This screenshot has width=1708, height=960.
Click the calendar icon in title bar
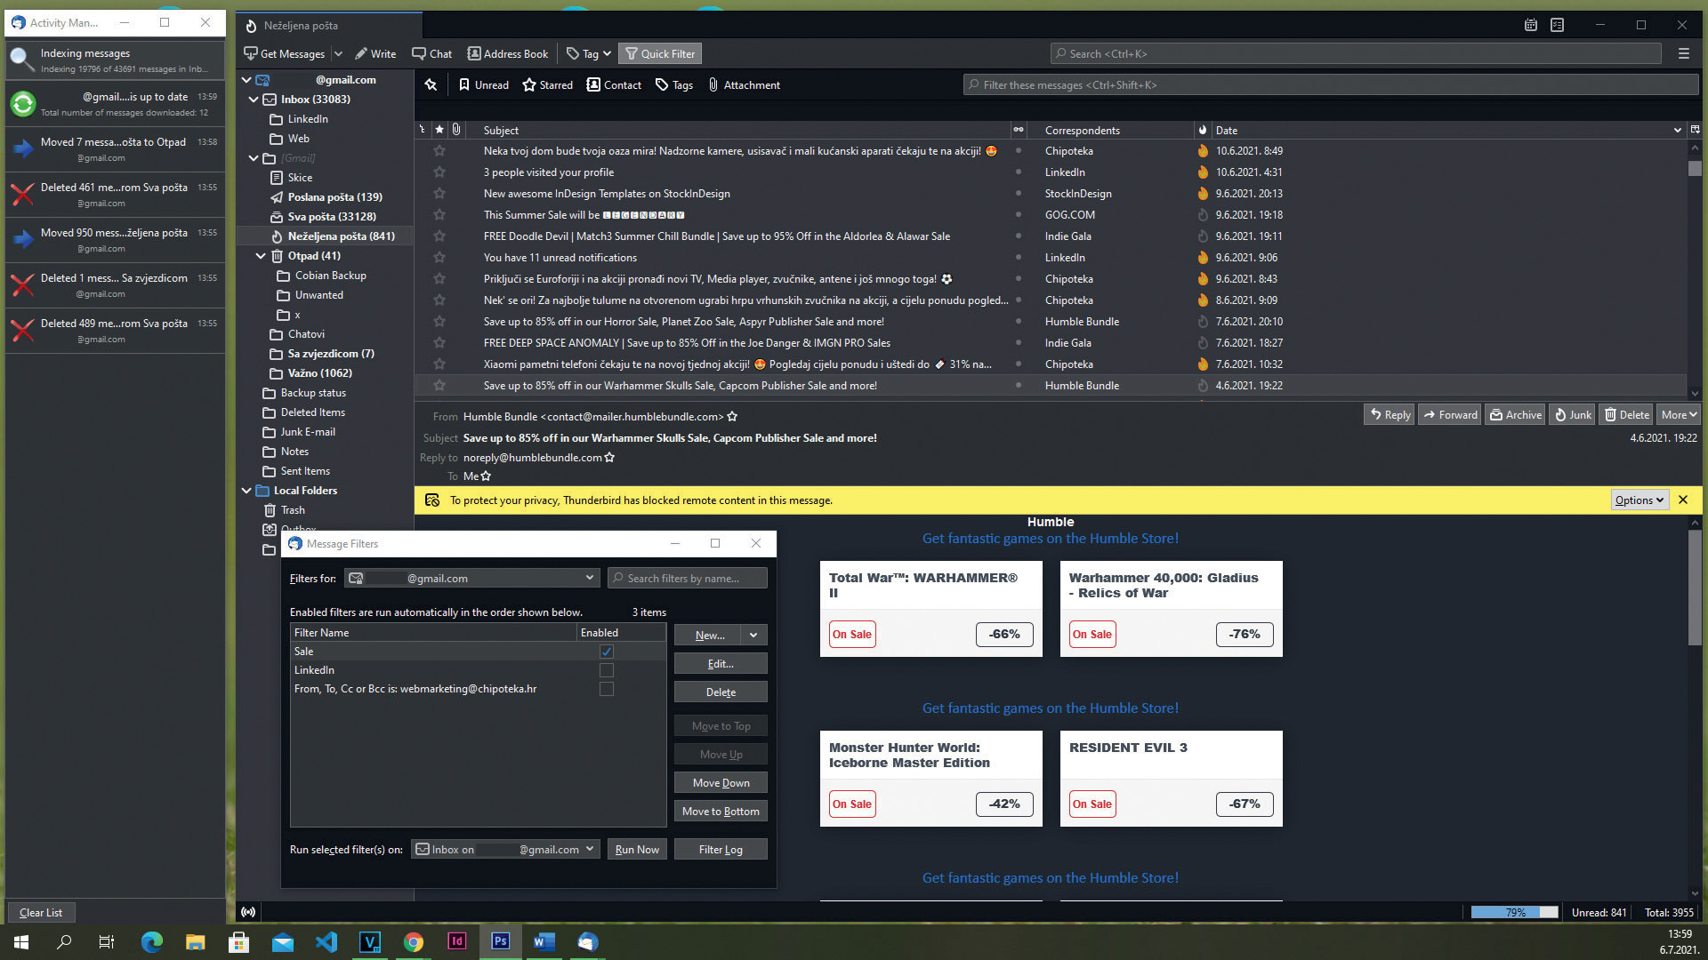coord(1530,25)
